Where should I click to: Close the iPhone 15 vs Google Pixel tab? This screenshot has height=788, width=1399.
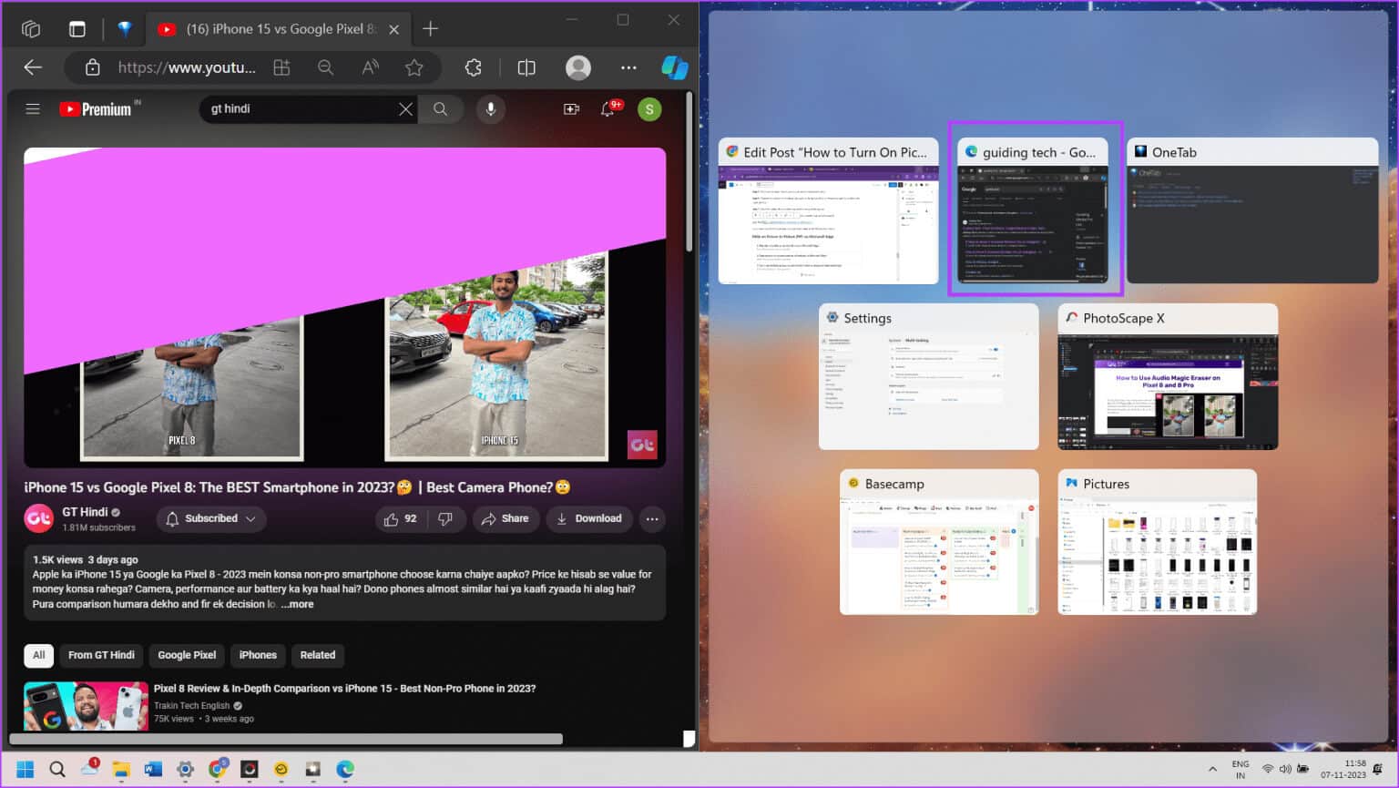point(393,29)
